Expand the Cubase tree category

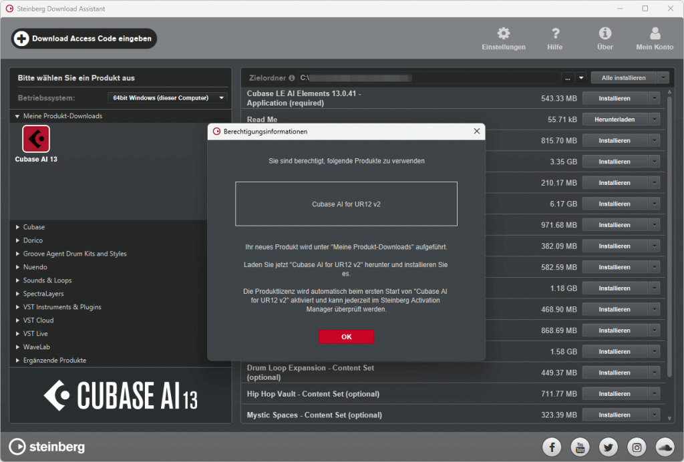(17, 227)
